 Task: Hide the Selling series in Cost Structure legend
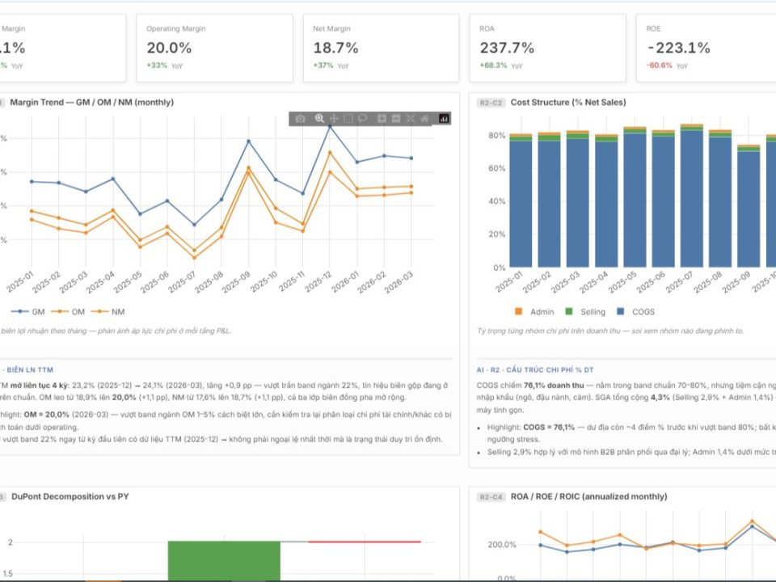click(585, 312)
